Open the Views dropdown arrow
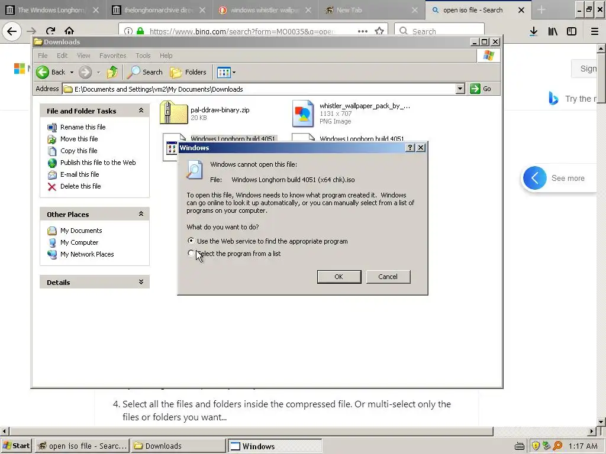Image resolution: width=606 pixels, height=454 pixels. (234, 73)
